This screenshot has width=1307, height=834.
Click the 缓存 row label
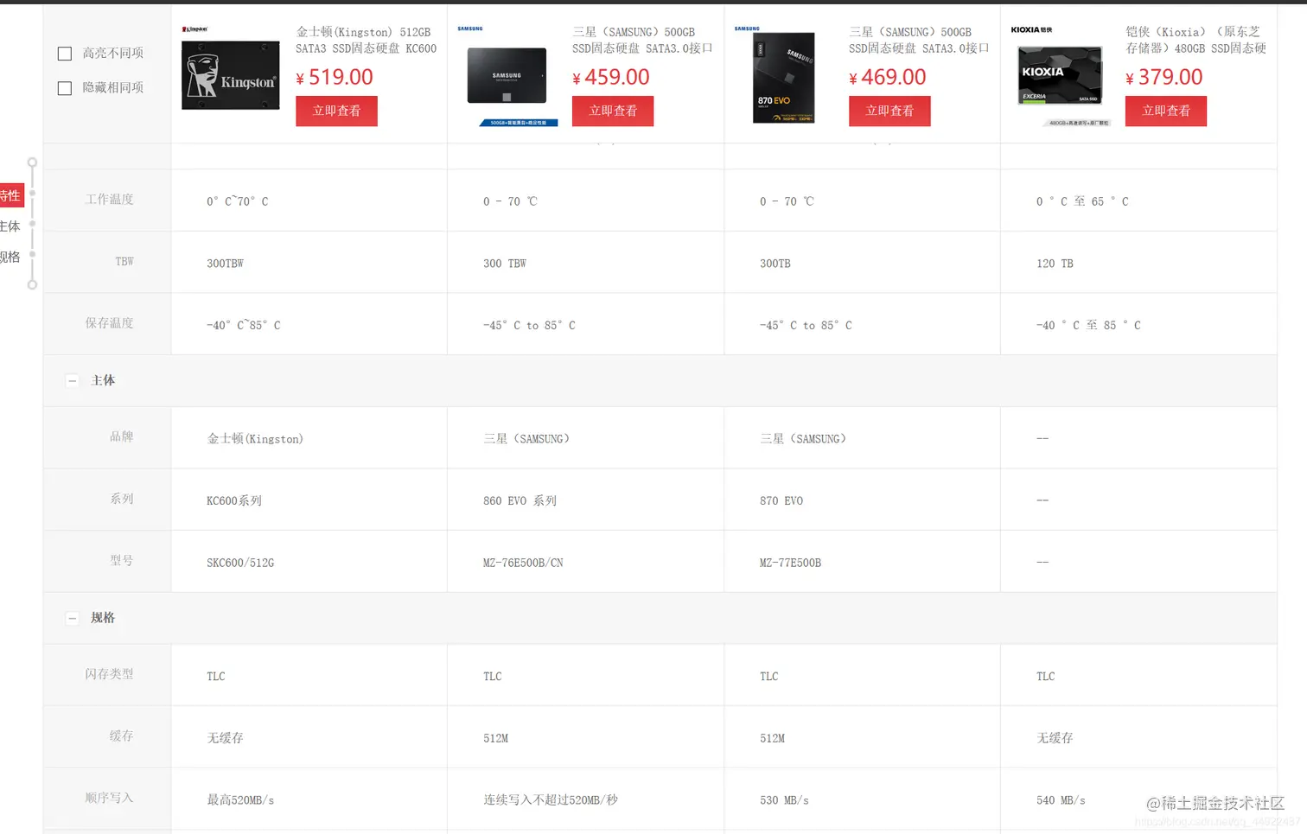[121, 736]
